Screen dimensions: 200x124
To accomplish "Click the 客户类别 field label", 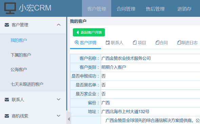I will 89,67.
